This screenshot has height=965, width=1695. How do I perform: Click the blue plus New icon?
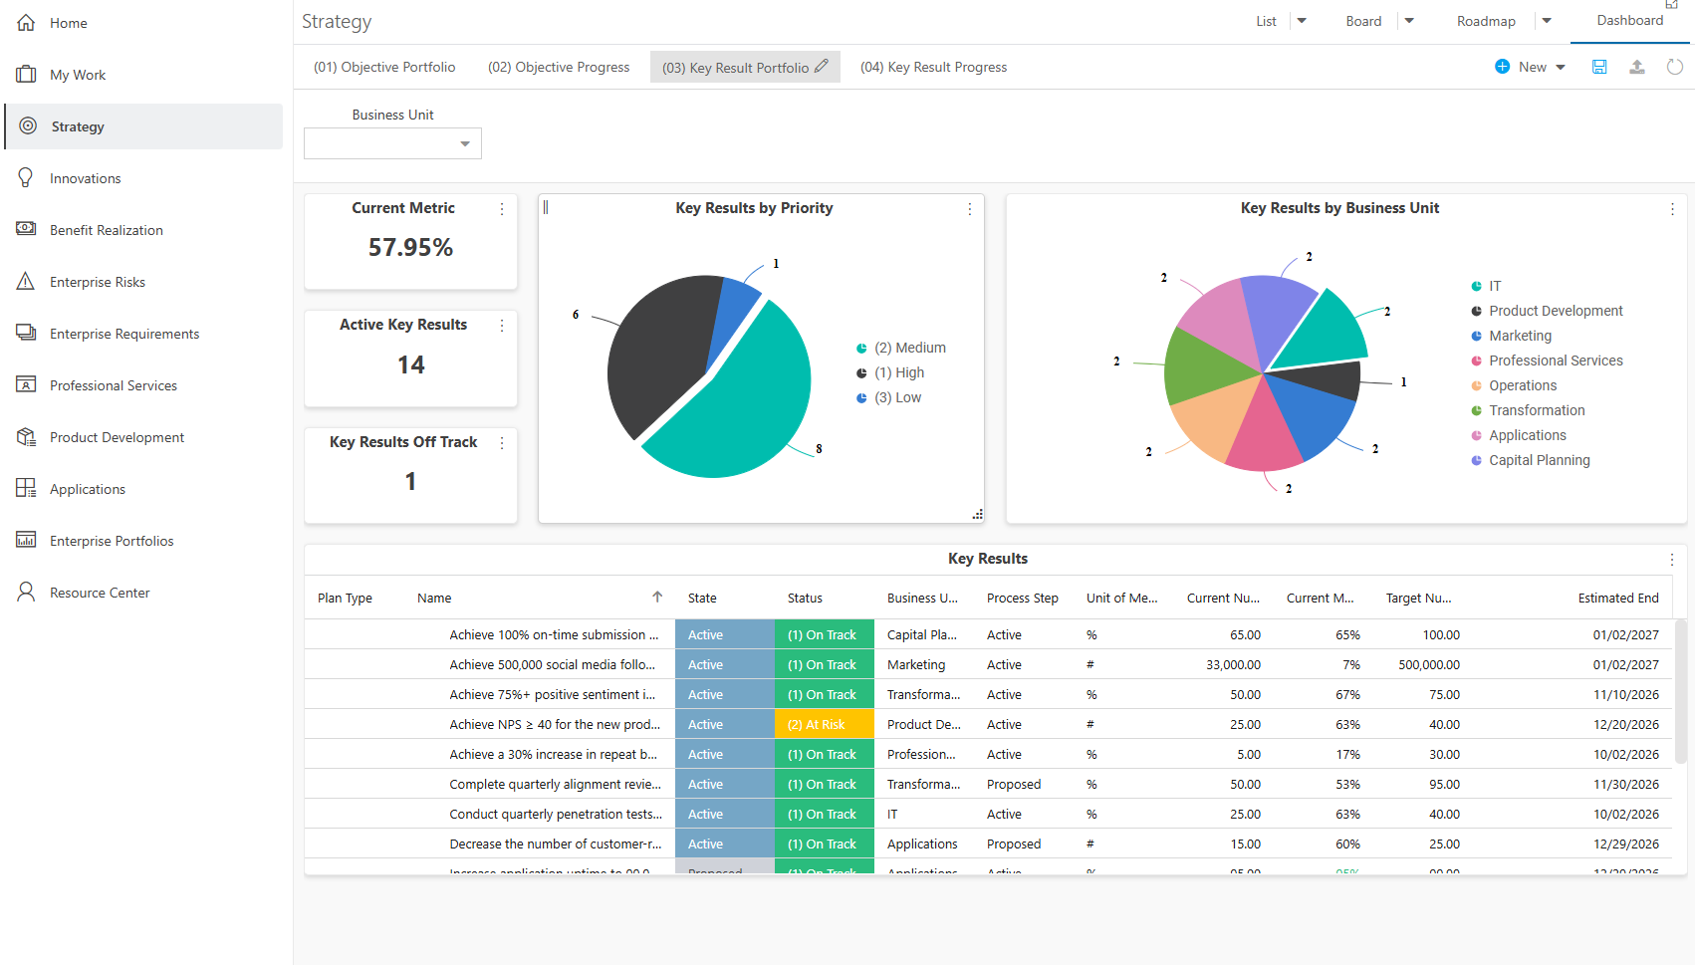pyautogui.click(x=1502, y=67)
